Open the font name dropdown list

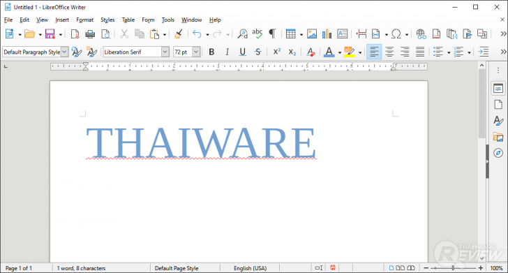(165, 52)
